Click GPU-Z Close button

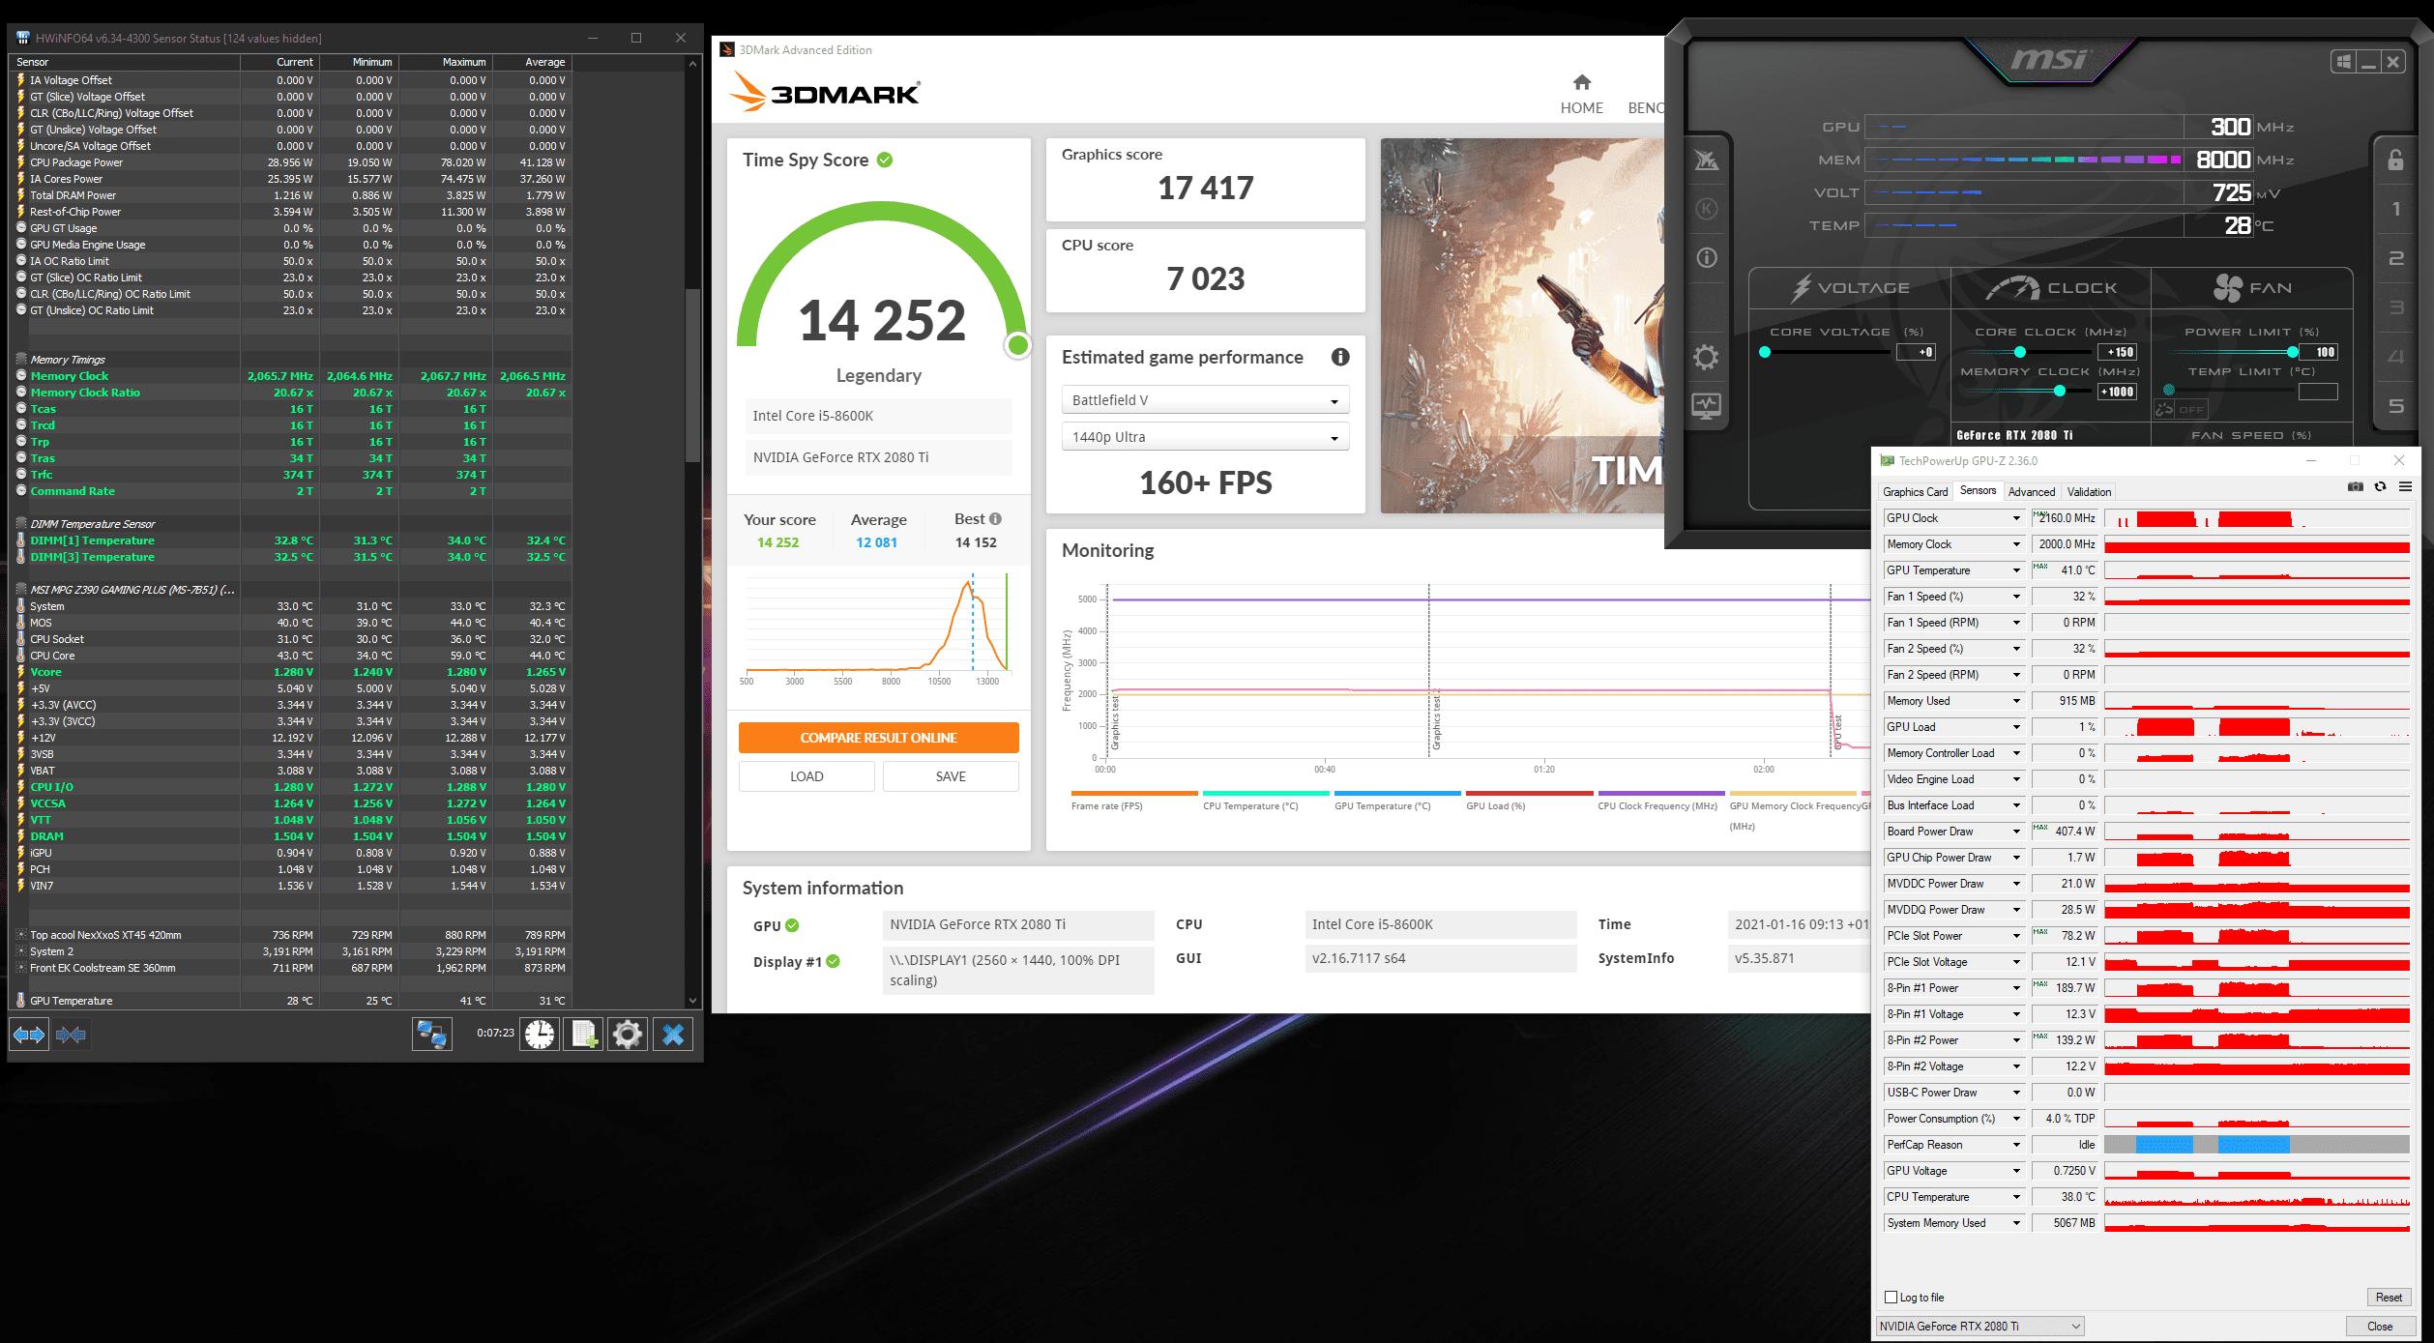(2380, 1327)
